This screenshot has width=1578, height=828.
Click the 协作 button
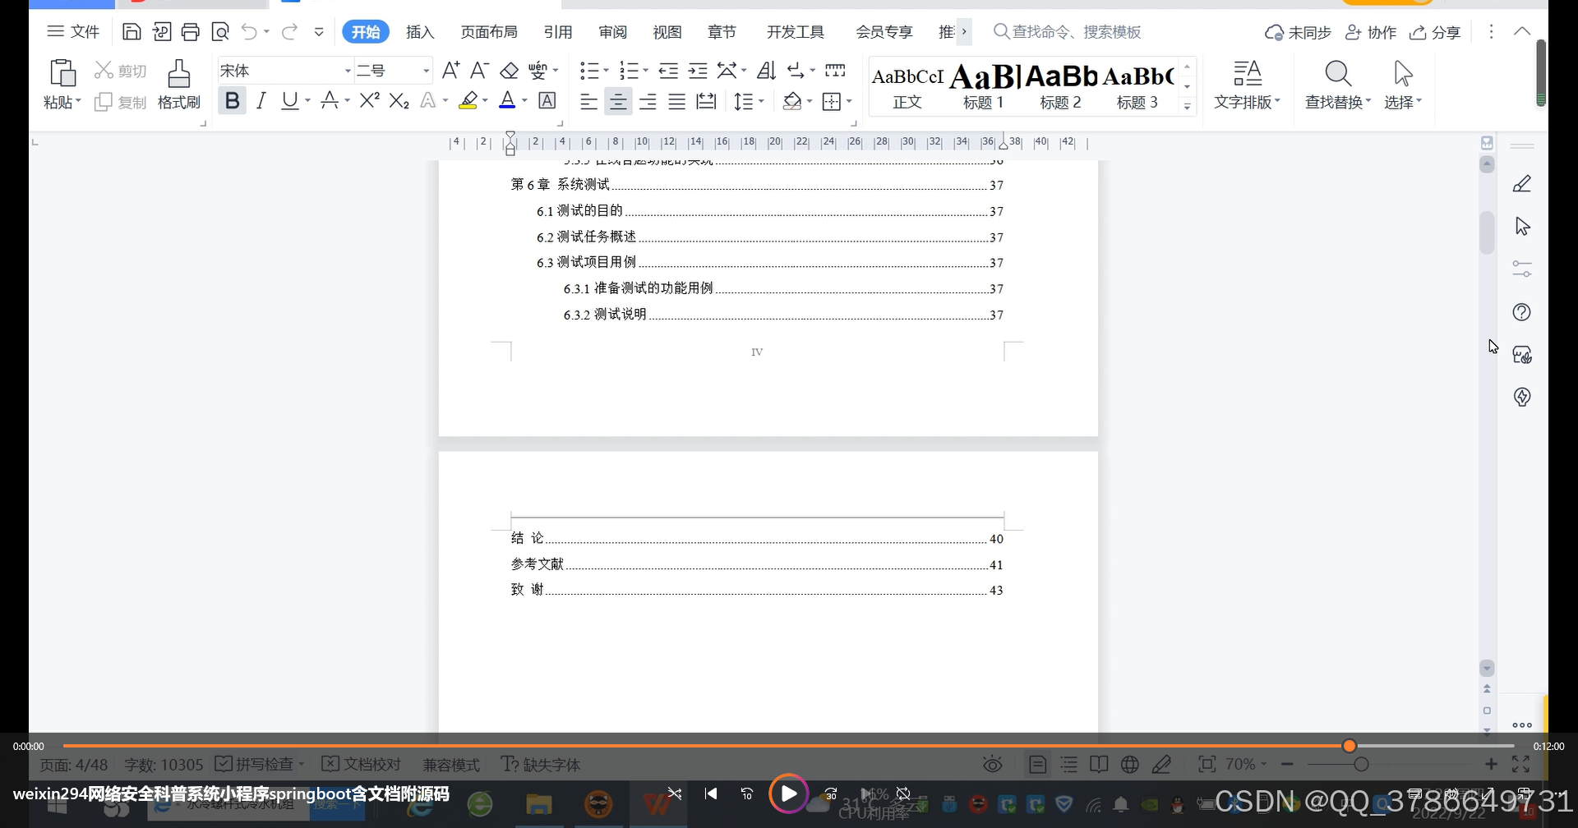[x=1371, y=32]
